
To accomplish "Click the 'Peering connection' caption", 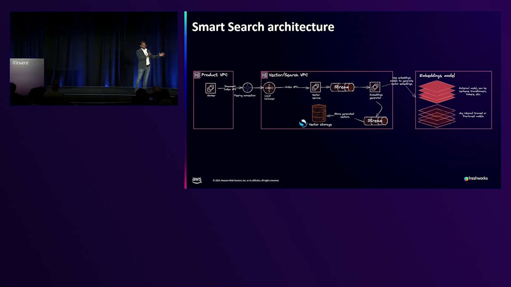I will click(x=245, y=96).
